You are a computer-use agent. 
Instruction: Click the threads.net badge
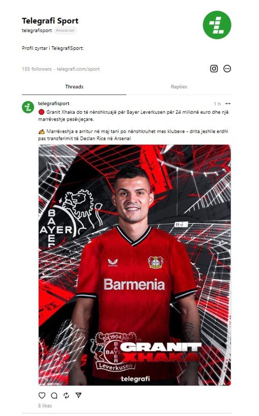click(x=65, y=30)
